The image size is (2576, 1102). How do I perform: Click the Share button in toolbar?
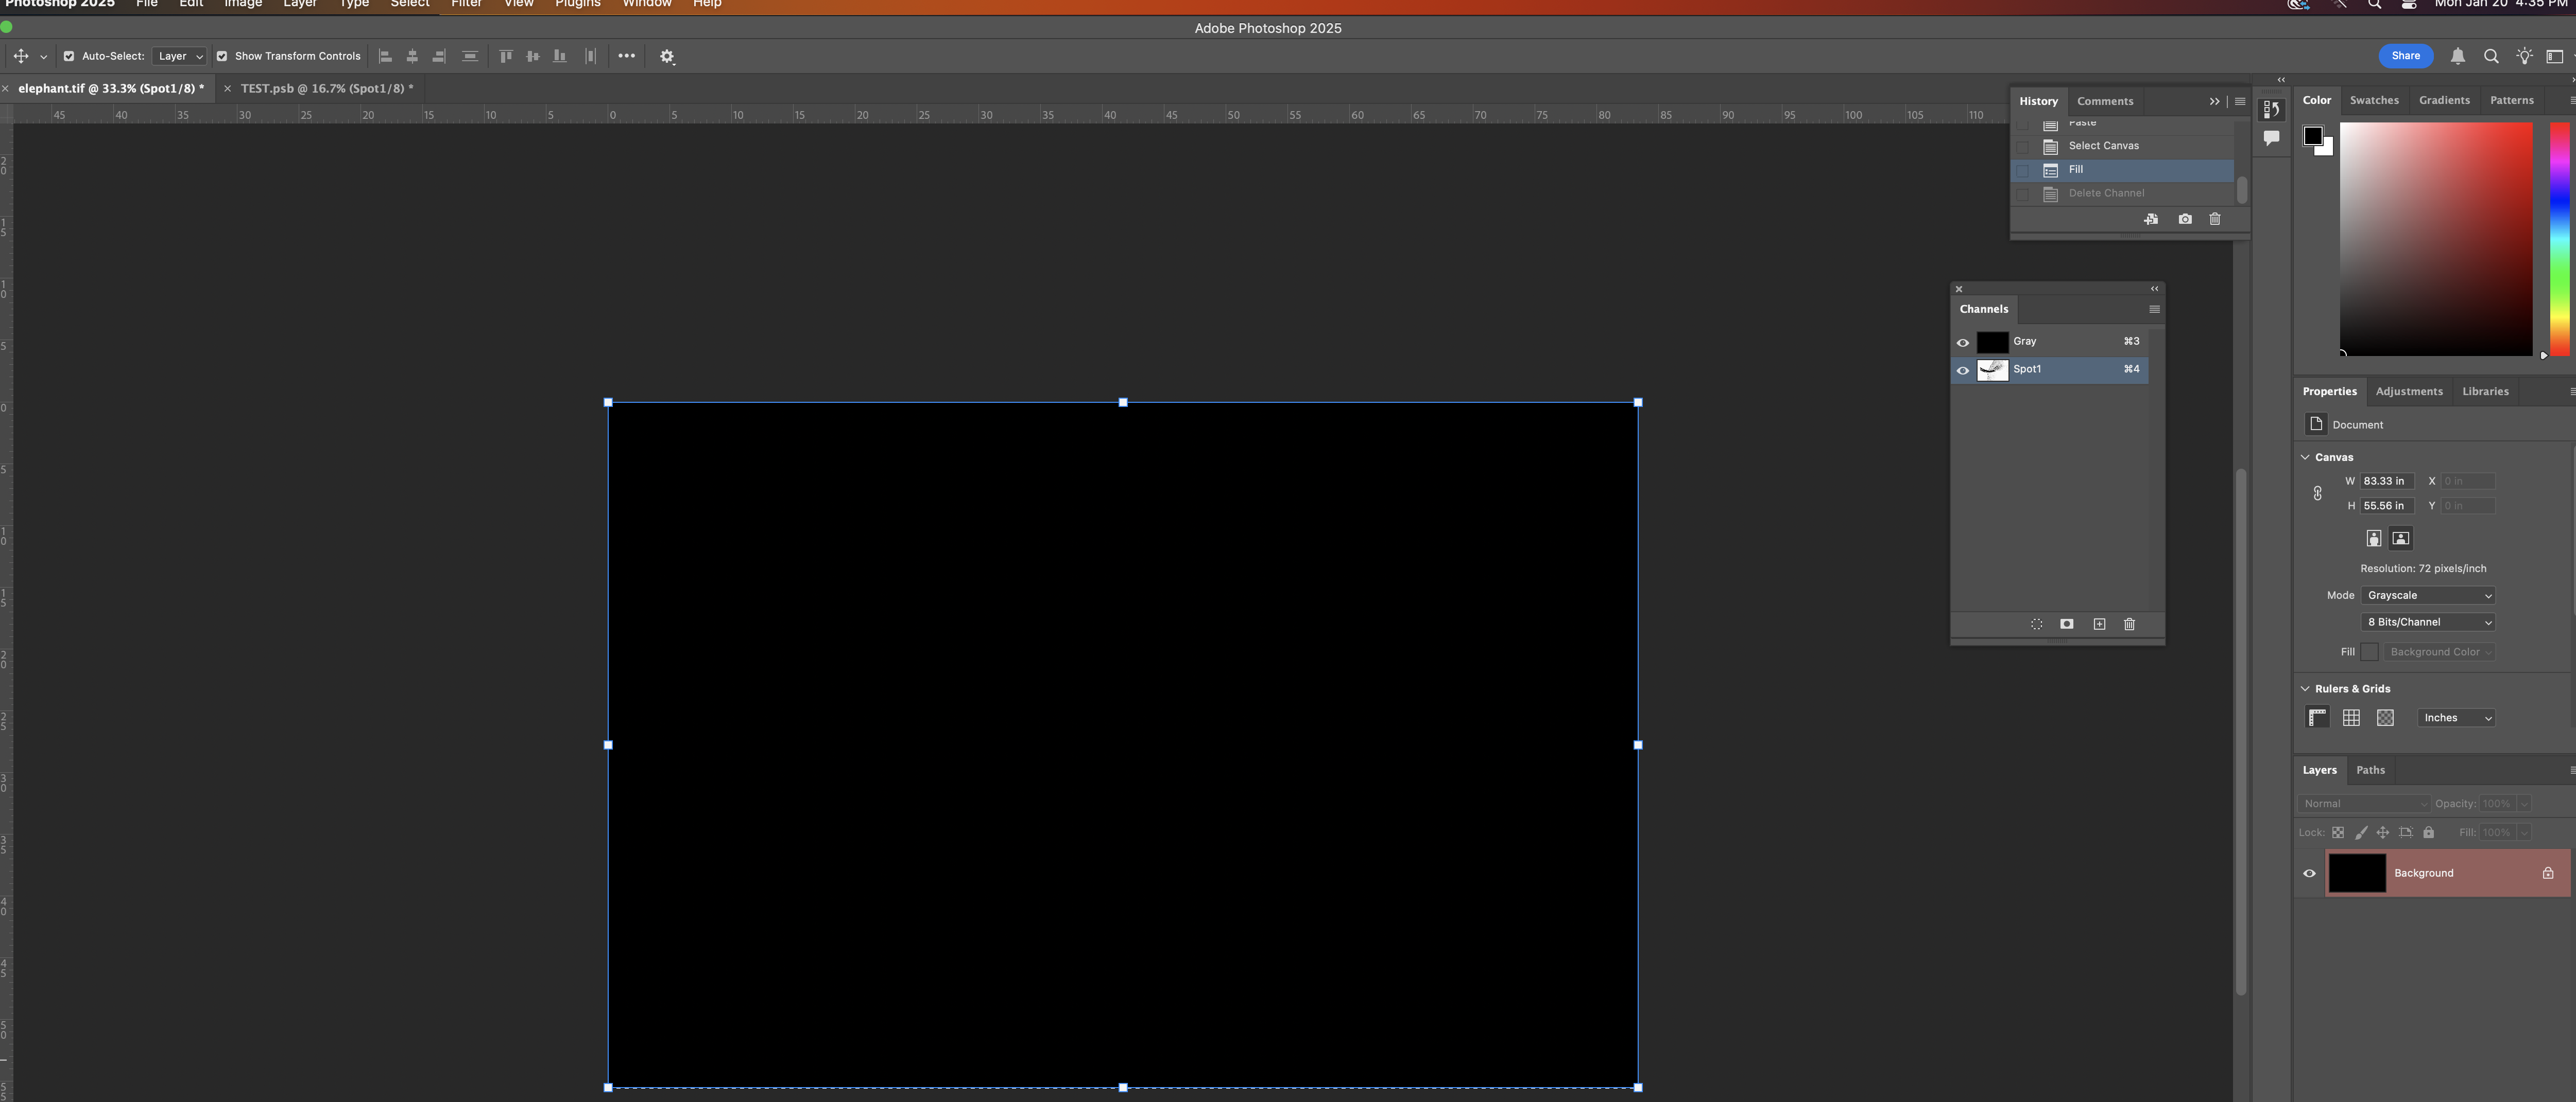click(x=2403, y=54)
